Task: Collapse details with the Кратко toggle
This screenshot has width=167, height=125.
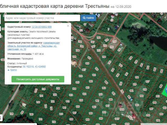Action: [14, 70]
